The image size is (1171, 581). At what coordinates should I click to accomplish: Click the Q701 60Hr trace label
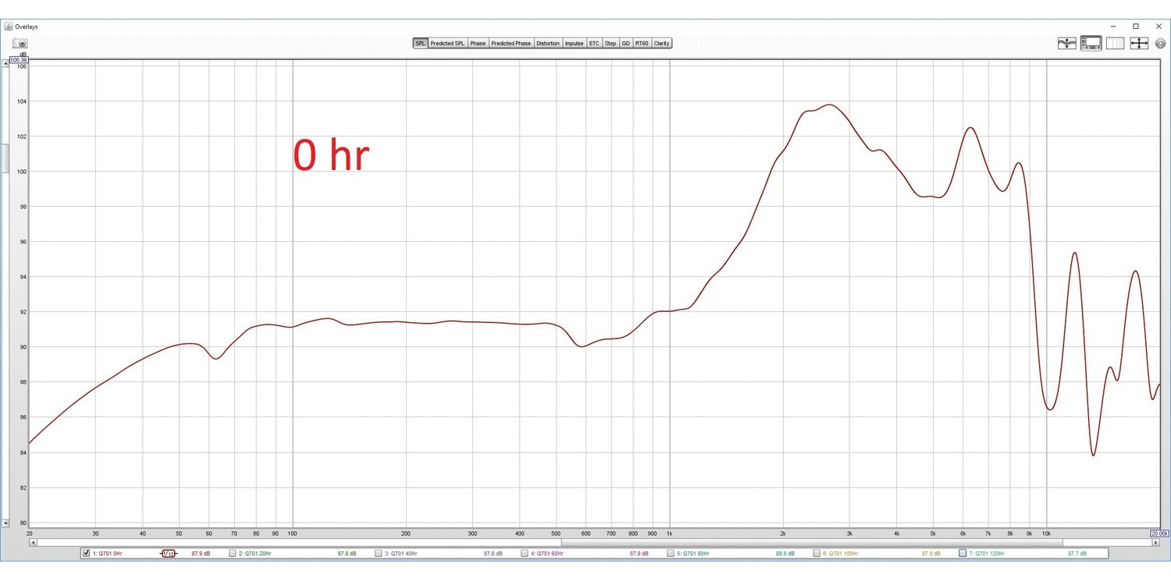(x=546, y=554)
